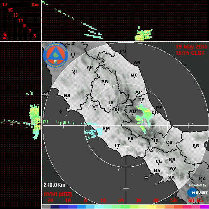Click the Powered by text

198,185
